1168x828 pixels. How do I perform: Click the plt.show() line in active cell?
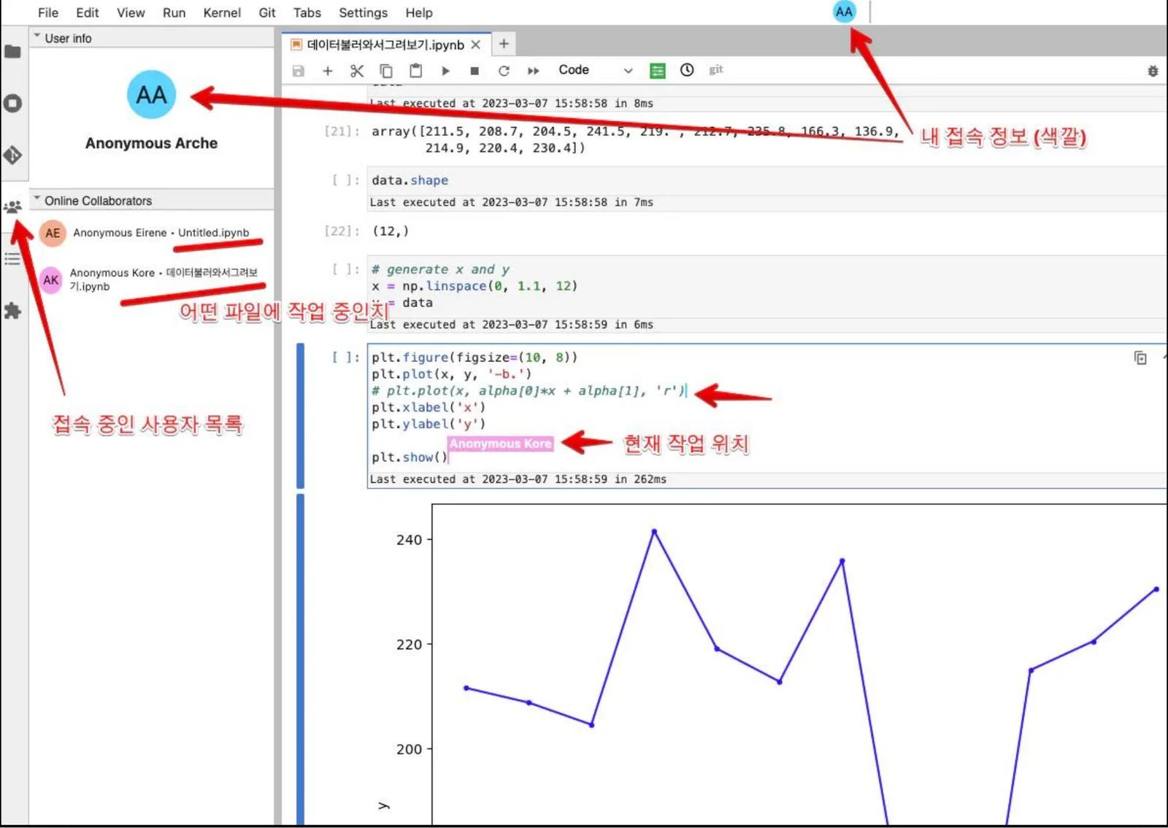(x=409, y=457)
